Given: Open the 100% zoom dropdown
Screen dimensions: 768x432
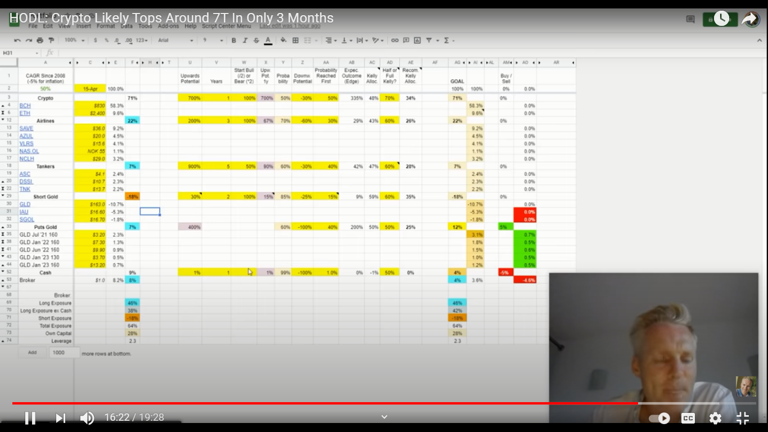Looking at the screenshot, I should (x=74, y=40).
